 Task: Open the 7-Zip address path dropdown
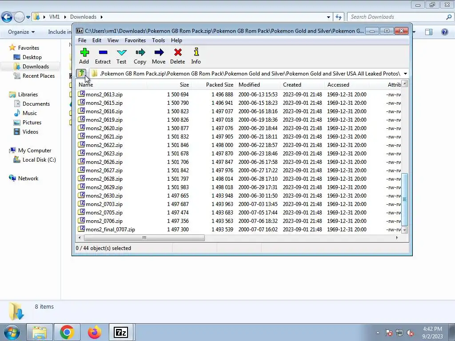coord(405,74)
